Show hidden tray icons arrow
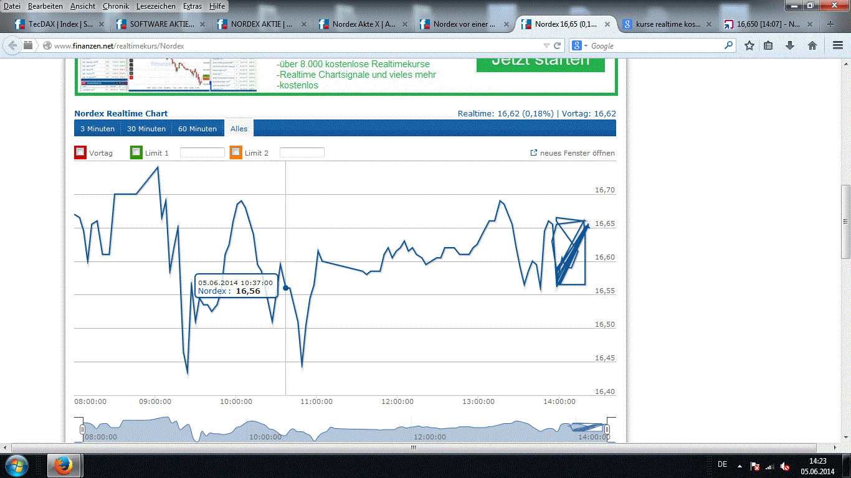 coord(739,466)
